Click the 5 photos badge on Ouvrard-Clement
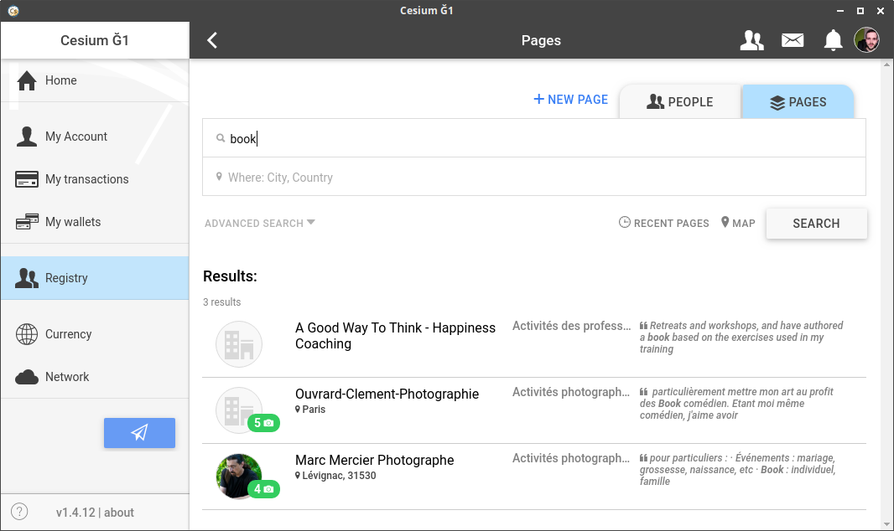The height and width of the screenshot is (531, 894). pos(263,423)
